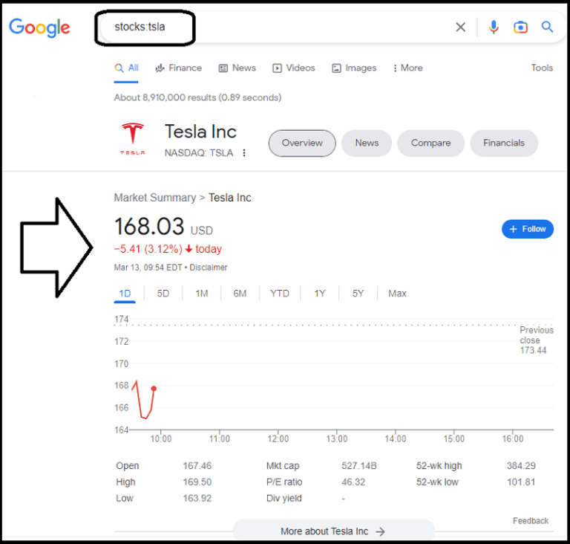Open Google Lens camera search
Viewport: 570px width, 544px height.
point(520,27)
